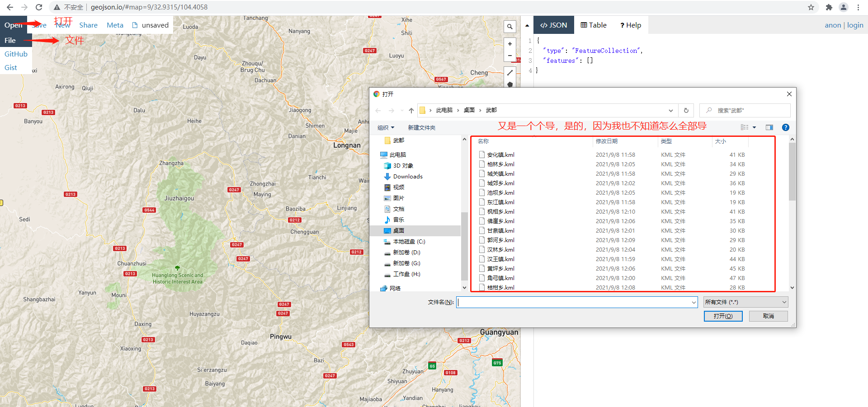Zoom out on the map
This screenshot has width=868, height=407.
(x=510, y=56)
